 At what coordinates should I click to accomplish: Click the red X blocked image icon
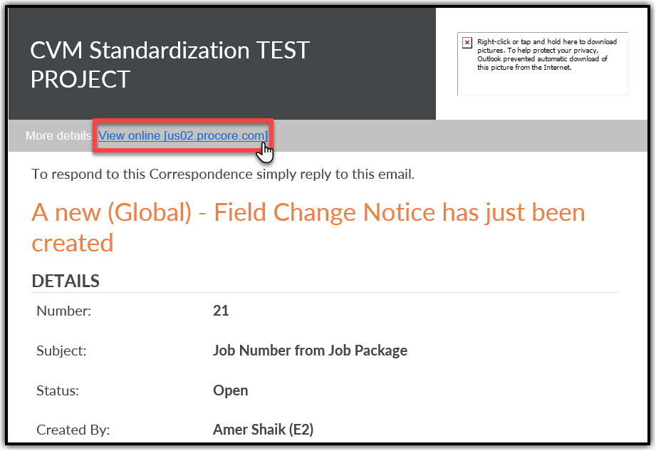tap(467, 43)
